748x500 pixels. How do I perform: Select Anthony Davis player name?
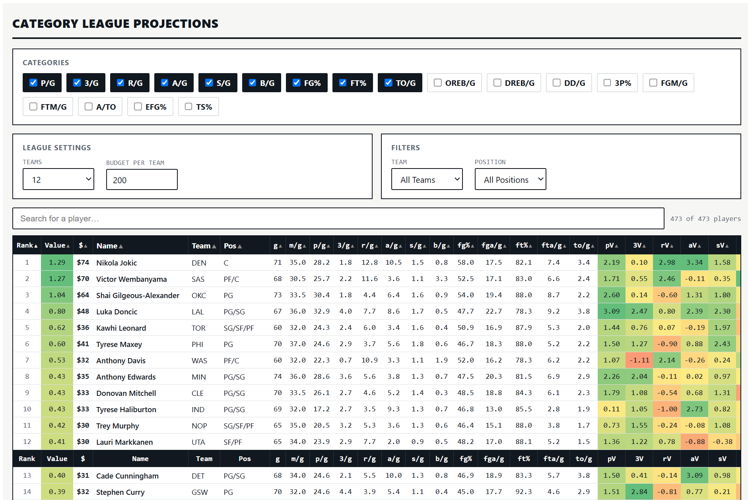[121, 360]
